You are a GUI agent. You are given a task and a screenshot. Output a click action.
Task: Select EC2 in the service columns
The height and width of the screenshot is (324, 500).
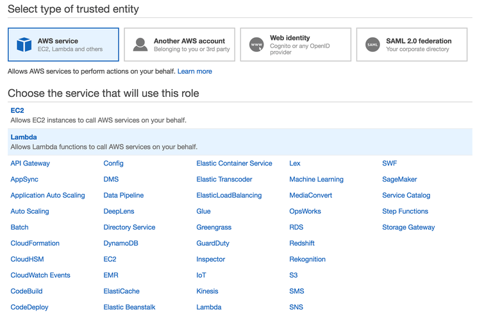pyautogui.click(x=110, y=259)
